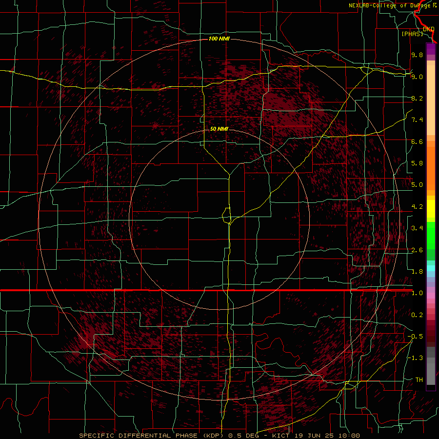Click the 2.6 color scale value

click(417, 250)
